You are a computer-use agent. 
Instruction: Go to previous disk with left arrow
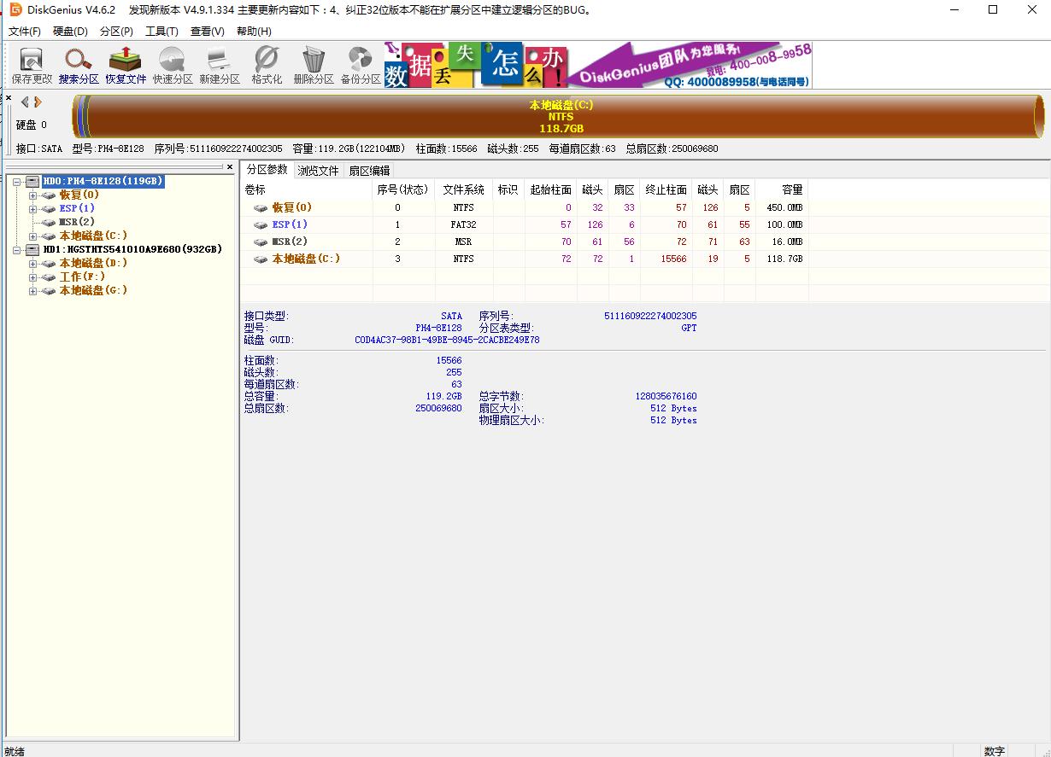(x=25, y=102)
